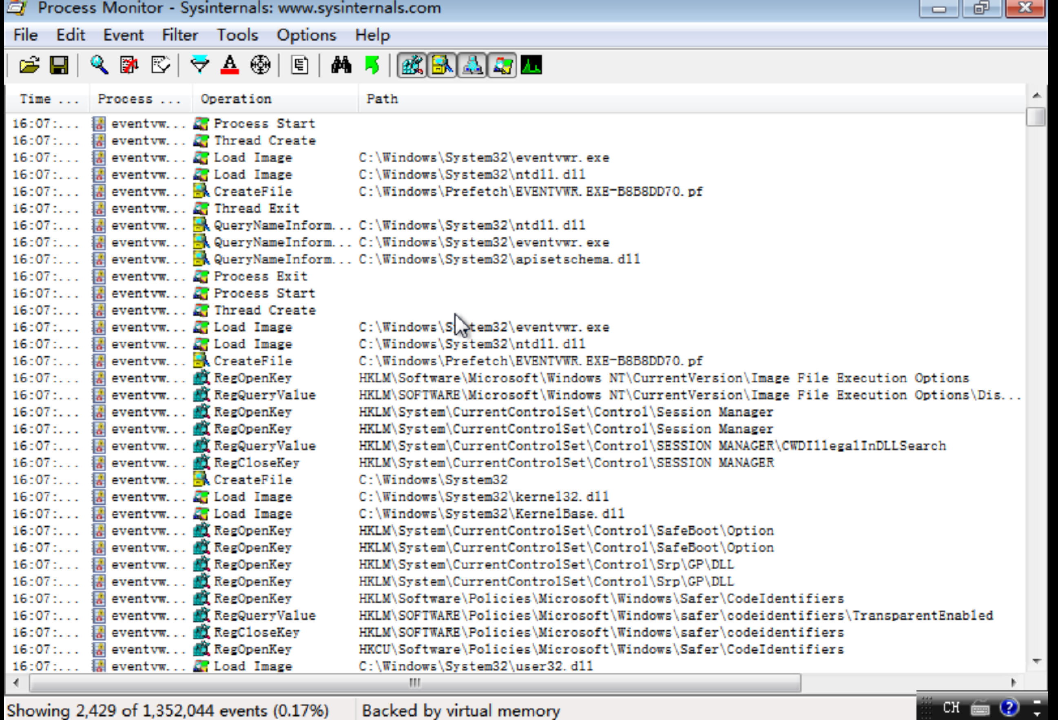Open Highlight with the red A icon
This screenshot has width=1058, height=720.
point(230,66)
